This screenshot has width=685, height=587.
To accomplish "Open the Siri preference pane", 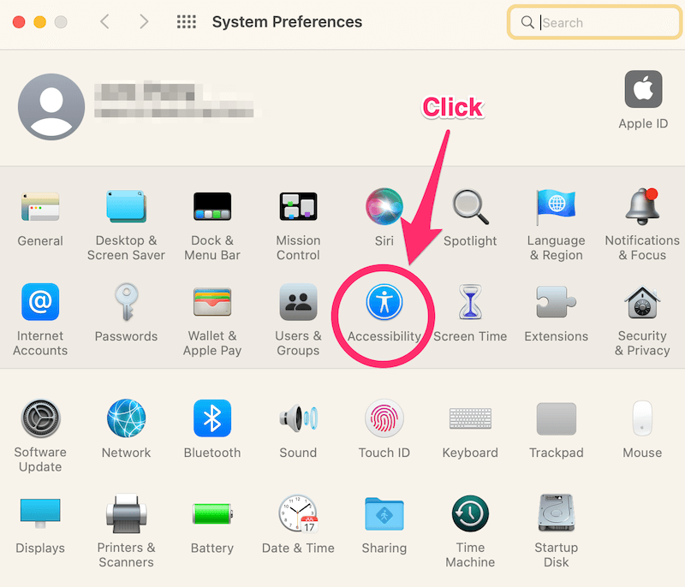I will [x=384, y=207].
